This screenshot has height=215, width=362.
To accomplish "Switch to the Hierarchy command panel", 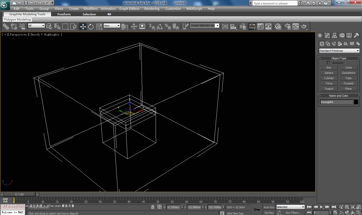I will [x=334, y=35].
